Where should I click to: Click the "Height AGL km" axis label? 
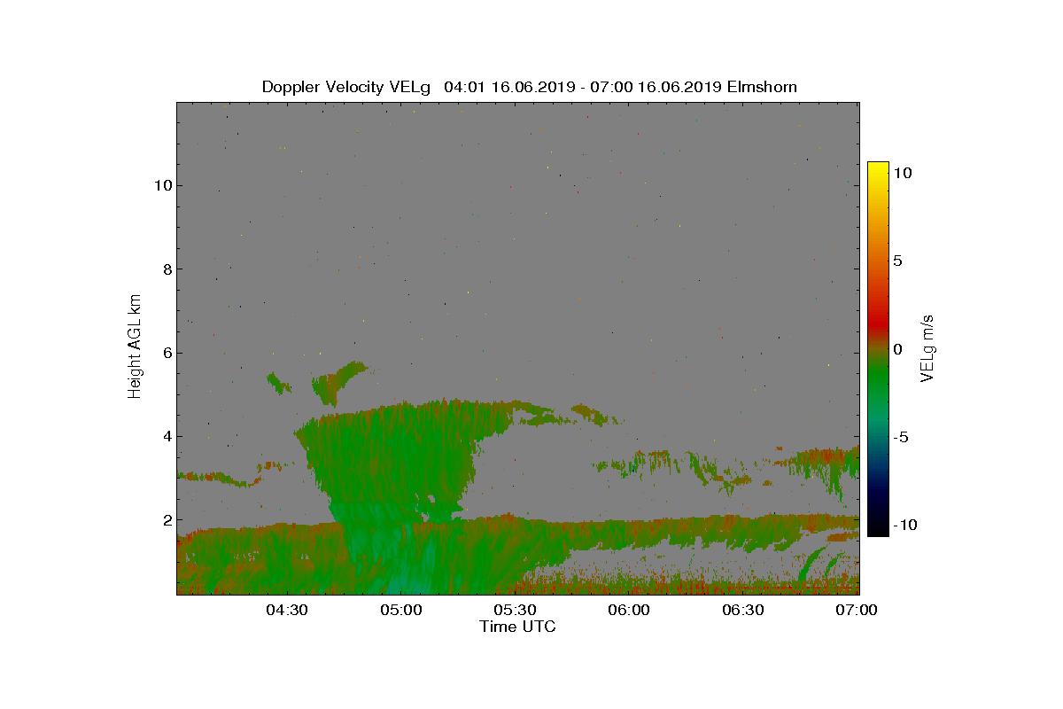(x=136, y=346)
